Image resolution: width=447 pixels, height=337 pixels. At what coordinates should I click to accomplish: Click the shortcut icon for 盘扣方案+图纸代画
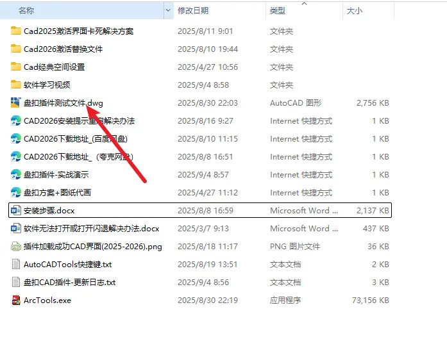(15, 192)
